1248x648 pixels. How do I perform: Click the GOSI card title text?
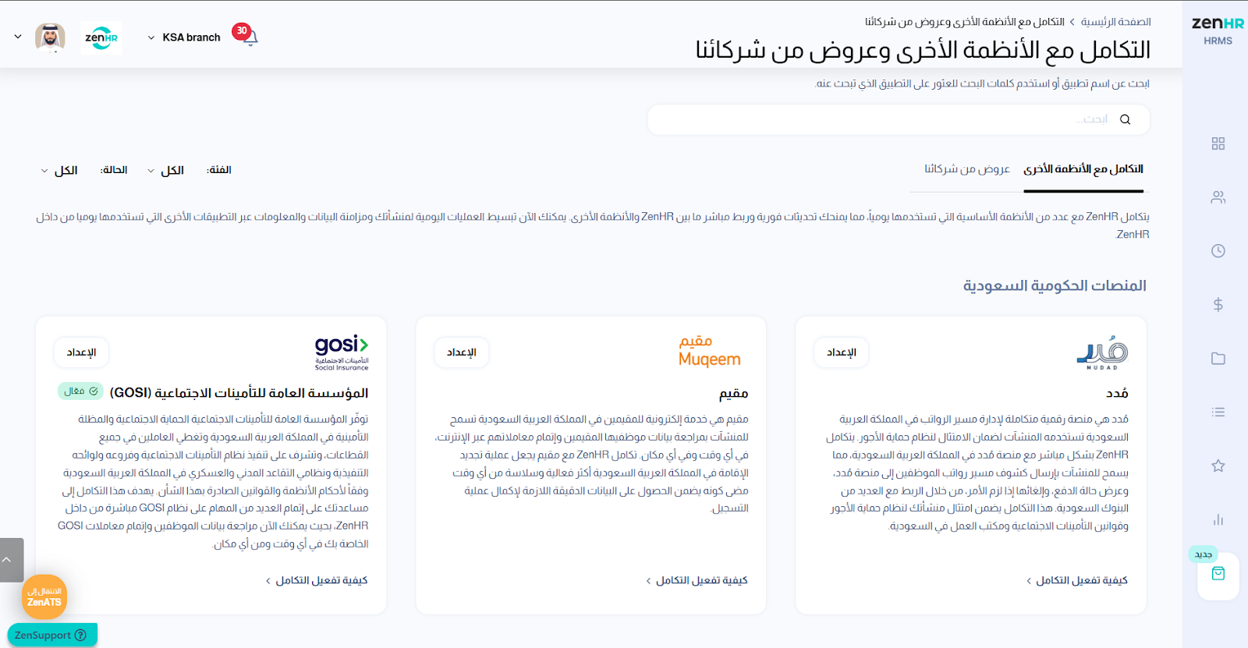239,393
